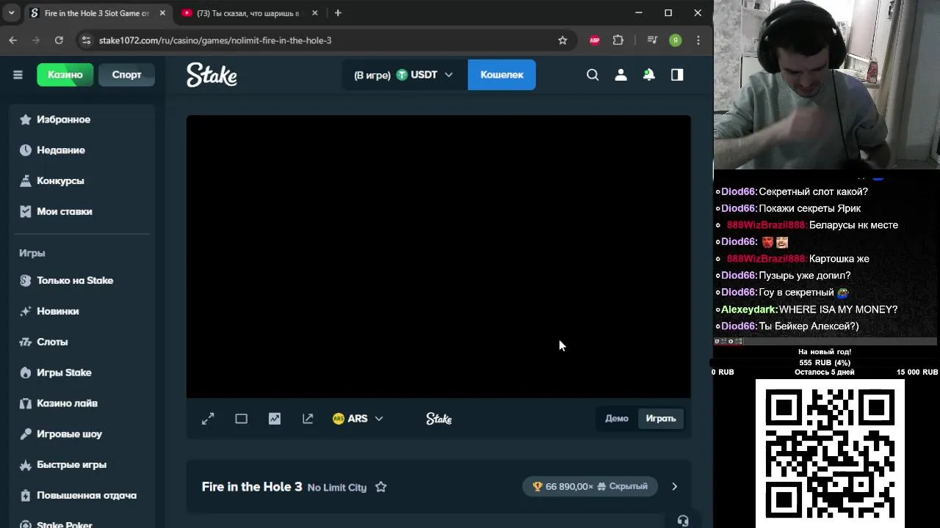Click the Кошелек wallet button

[x=502, y=75]
